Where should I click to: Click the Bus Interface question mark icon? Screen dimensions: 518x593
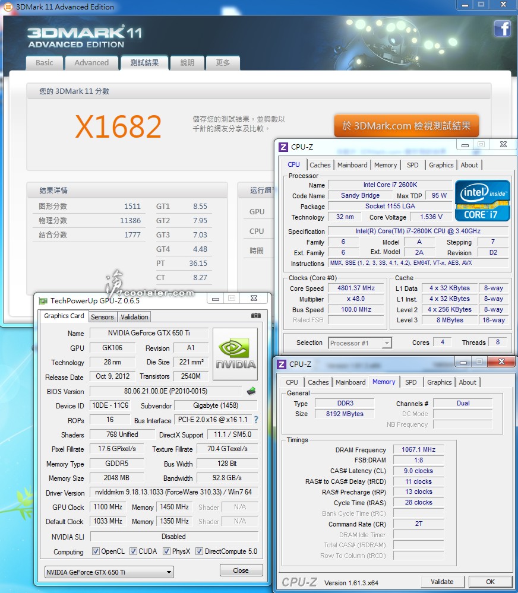pyautogui.click(x=256, y=420)
